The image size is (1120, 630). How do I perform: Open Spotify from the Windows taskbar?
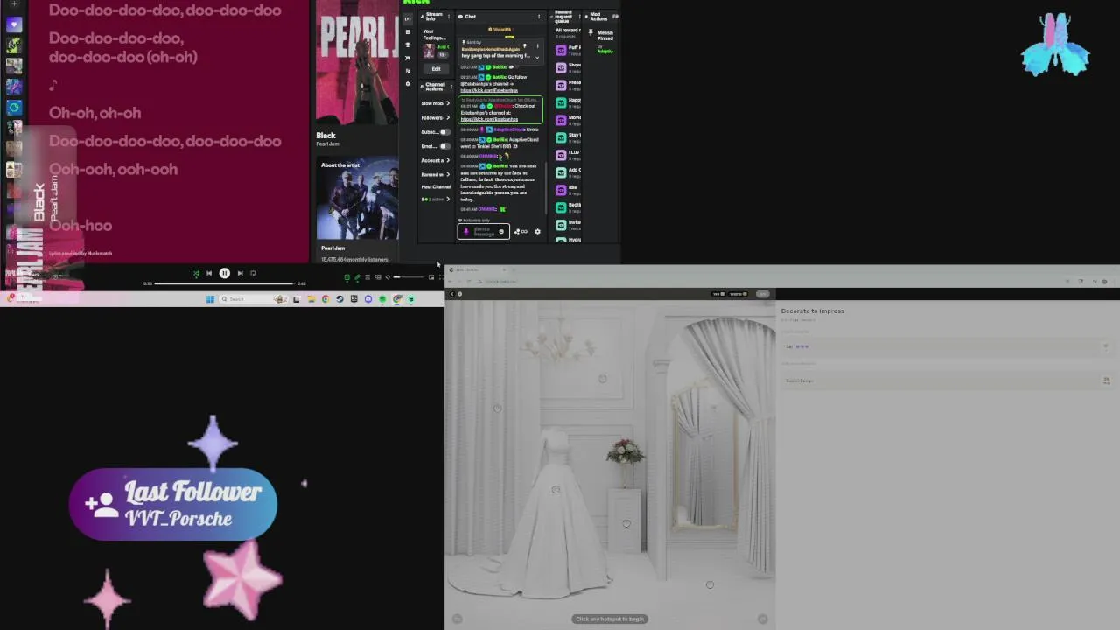tap(382, 299)
